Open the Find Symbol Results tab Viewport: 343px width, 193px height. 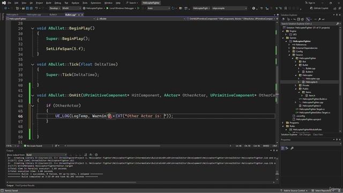coord(25,185)
